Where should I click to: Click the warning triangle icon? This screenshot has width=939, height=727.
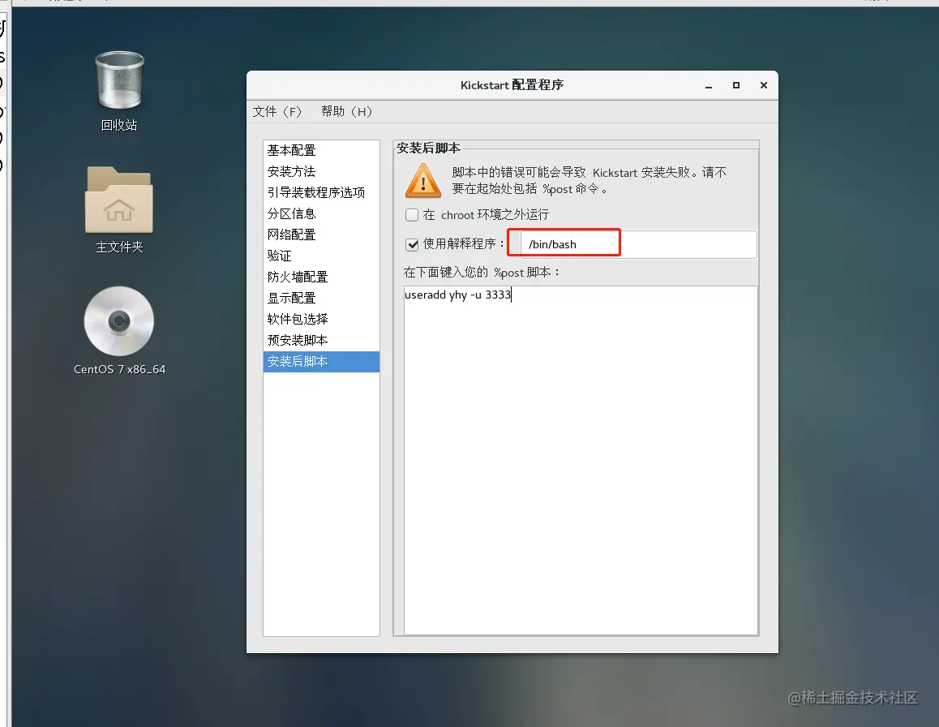tap(422, 180)
